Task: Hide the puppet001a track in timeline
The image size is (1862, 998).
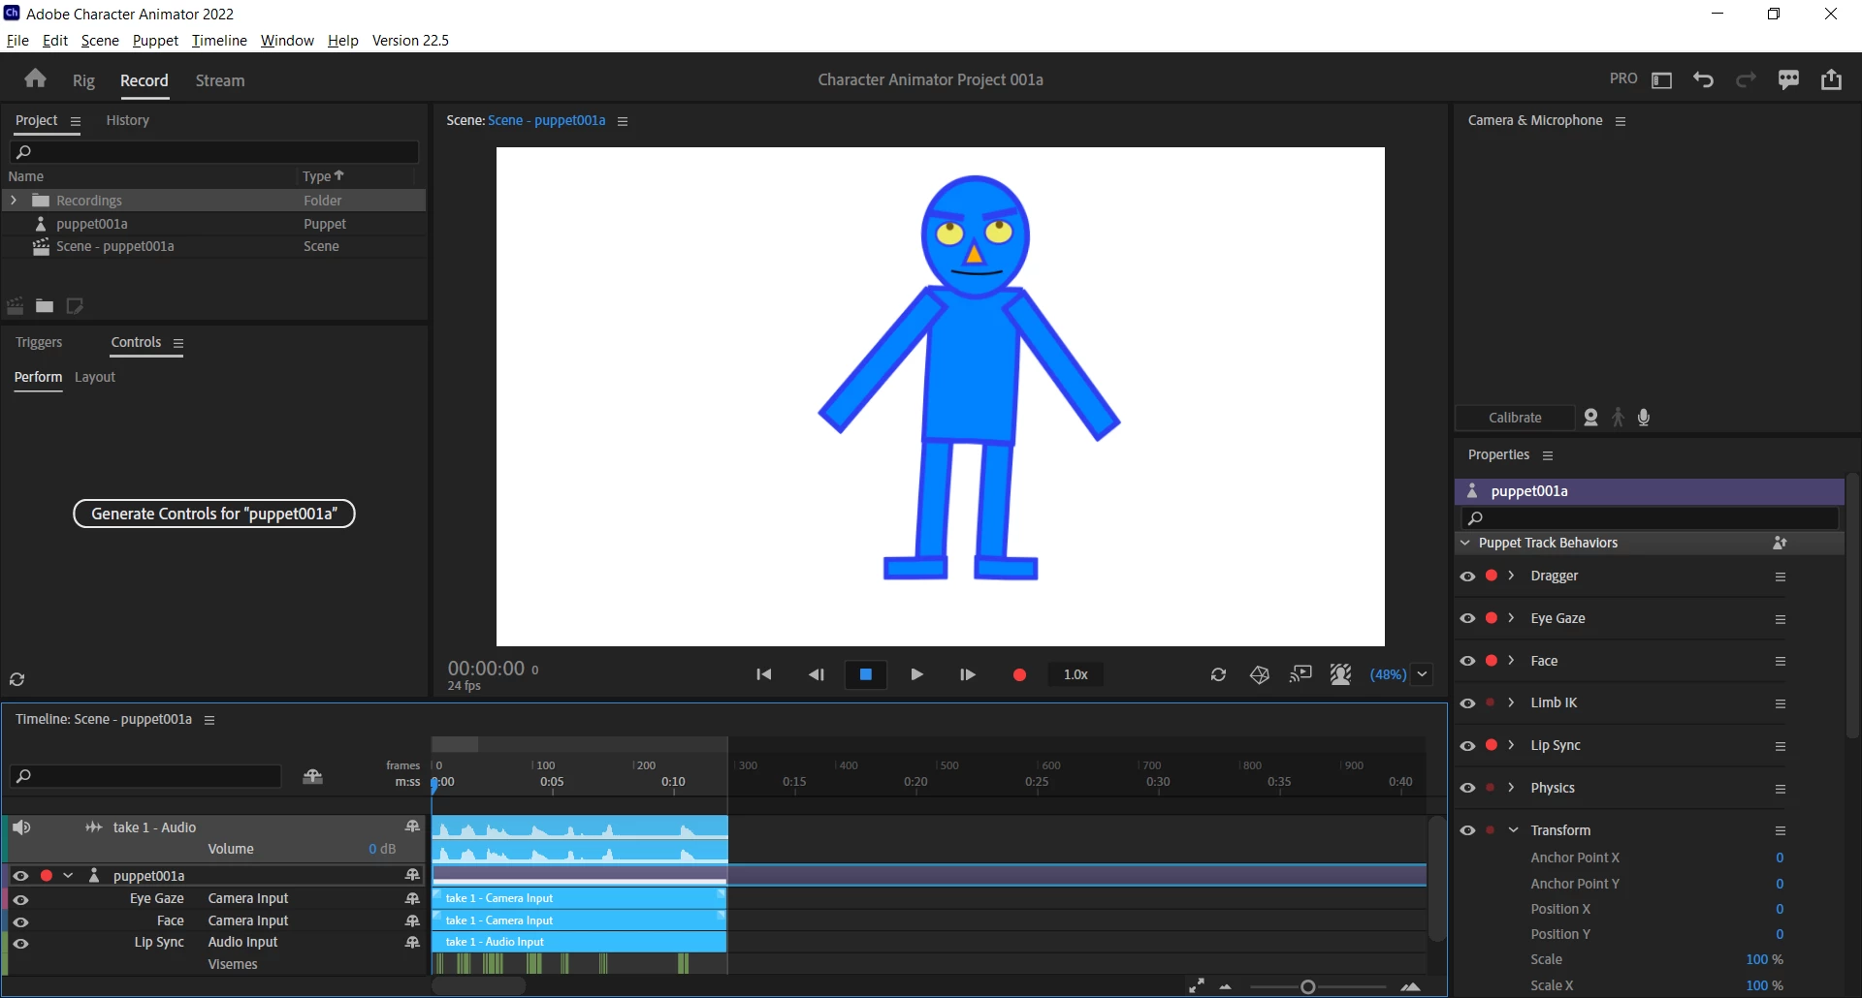Action: point(20,875)
